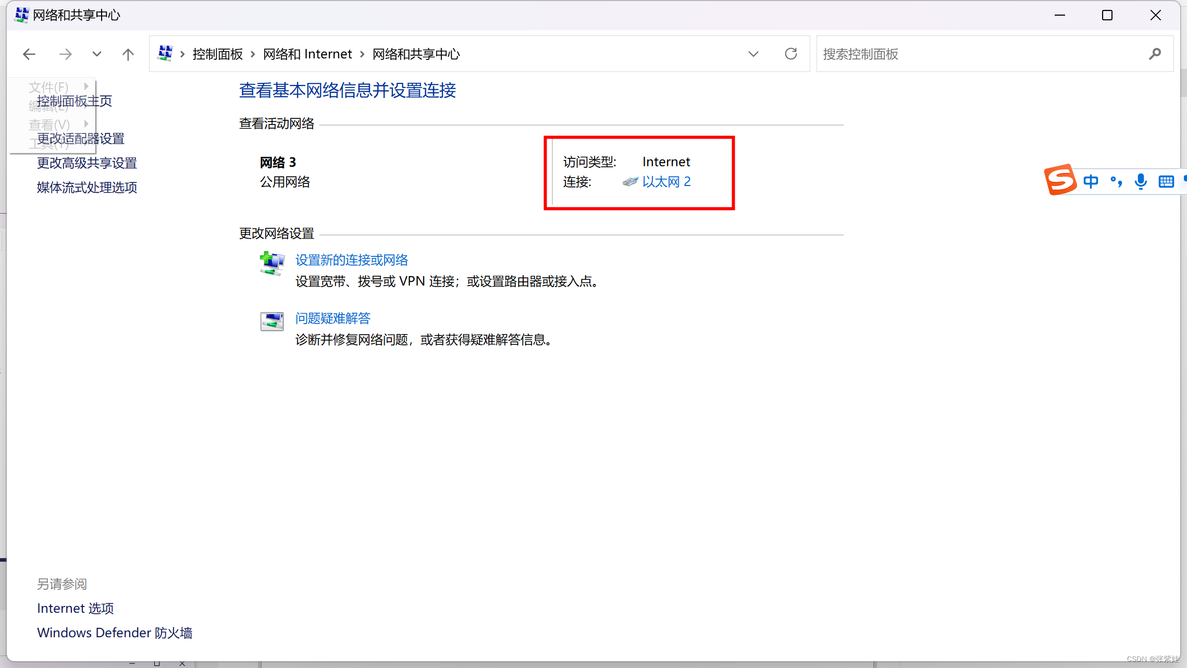
Task: Open the 查看(V) menu
Action: (x=49, y=125)
